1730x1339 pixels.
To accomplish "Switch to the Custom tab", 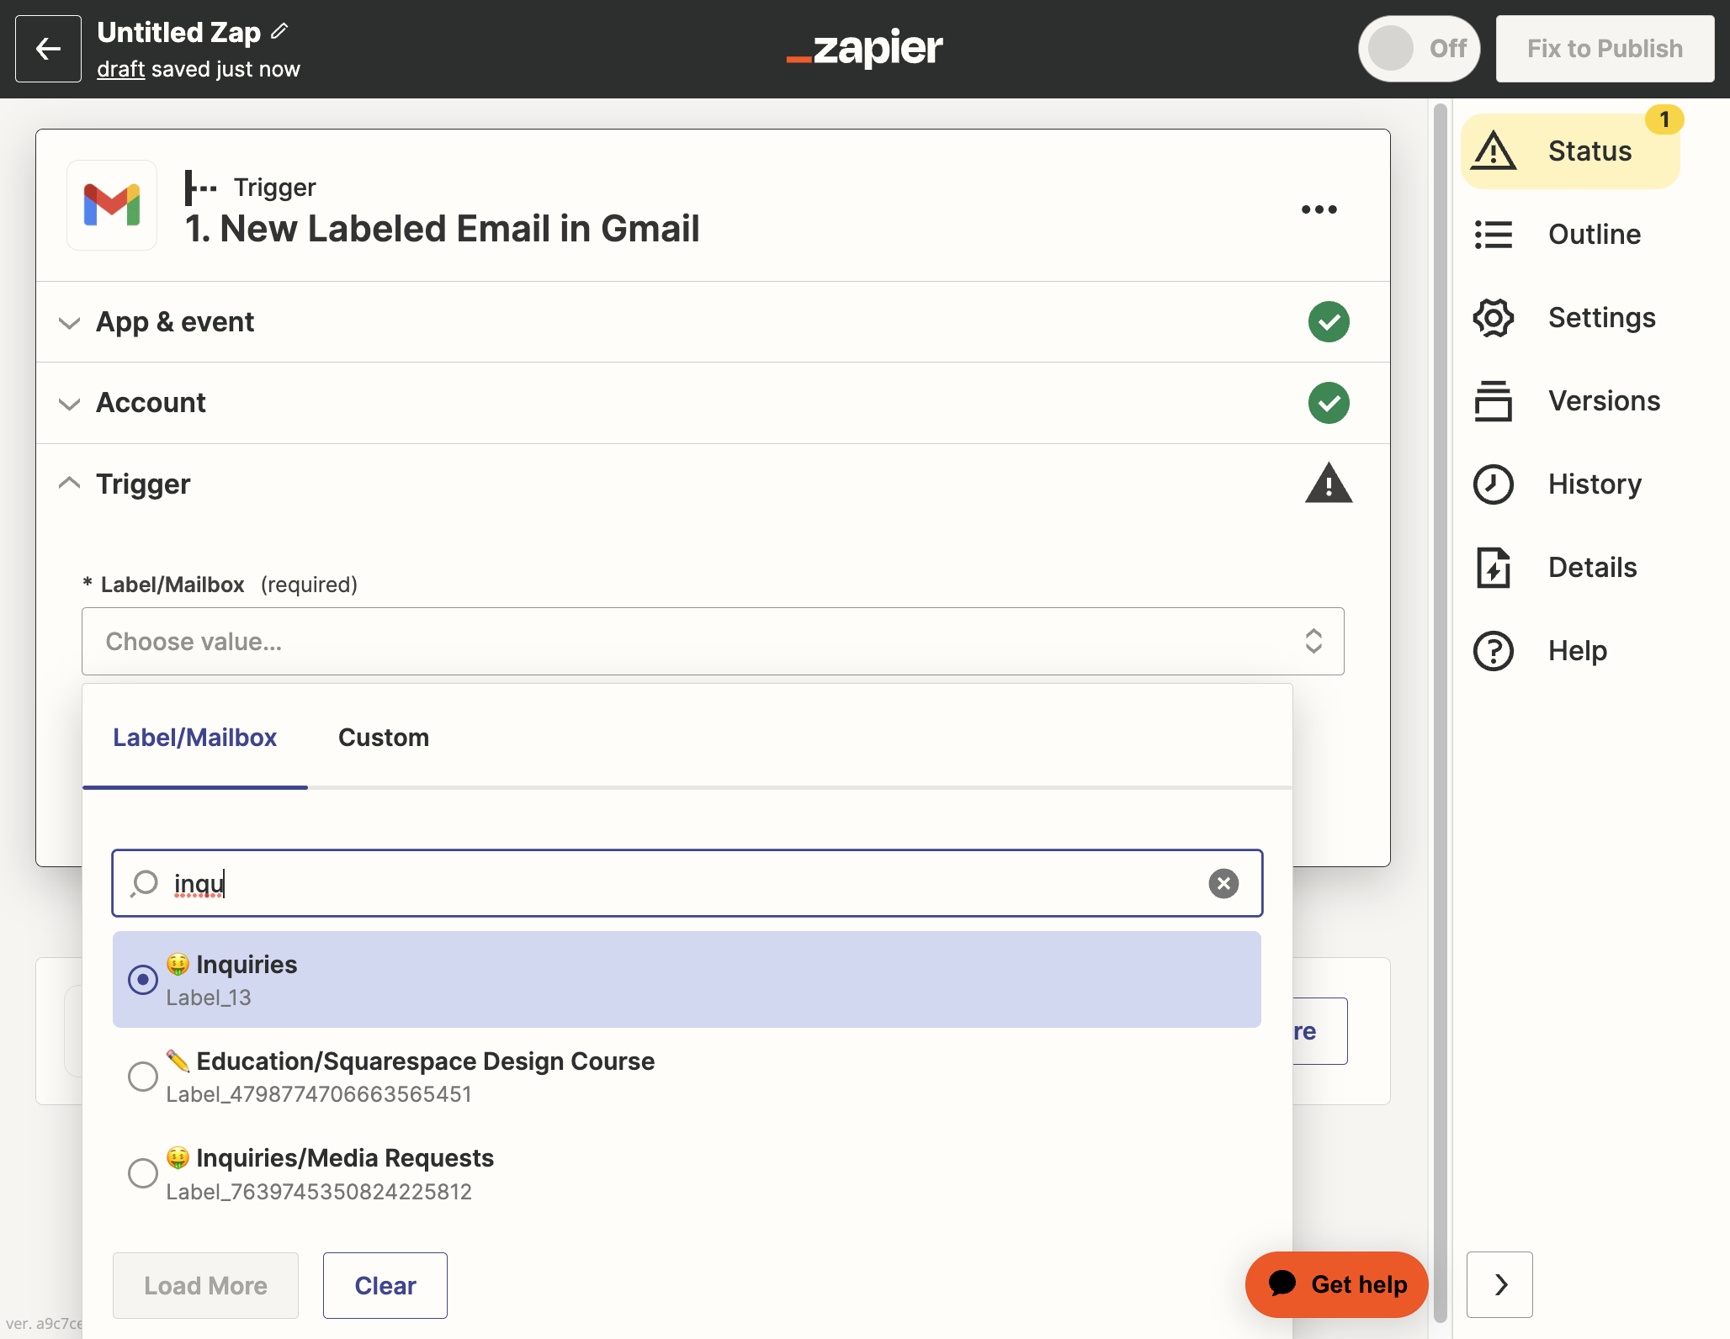I will (384, 738).
